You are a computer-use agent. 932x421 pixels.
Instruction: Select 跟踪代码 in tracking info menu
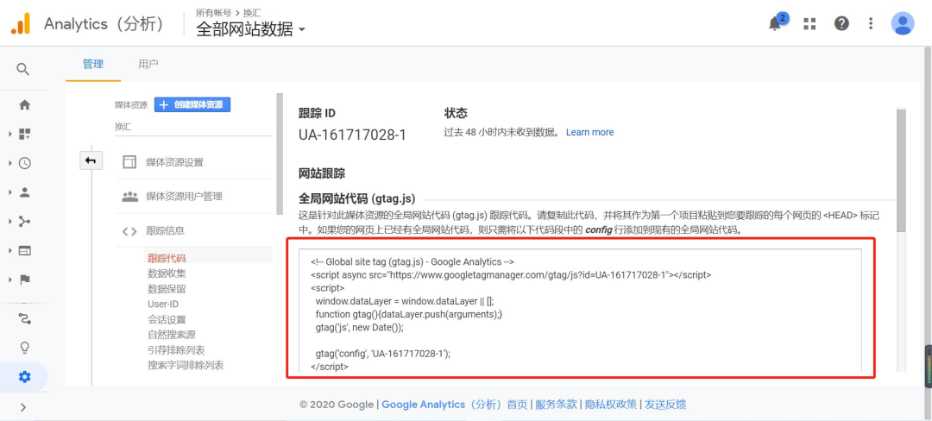pos(167,258)
